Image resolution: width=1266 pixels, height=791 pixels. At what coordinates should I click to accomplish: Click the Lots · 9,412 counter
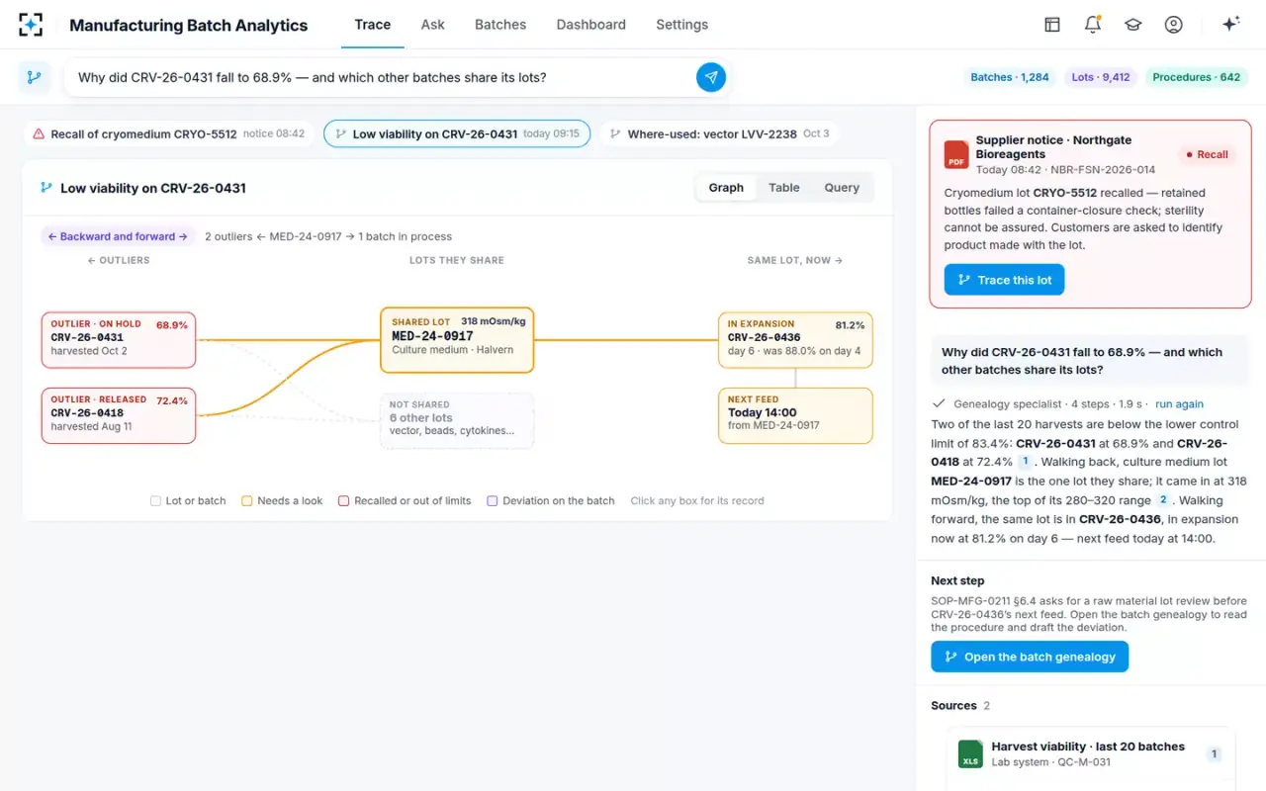coord(1101,77)
